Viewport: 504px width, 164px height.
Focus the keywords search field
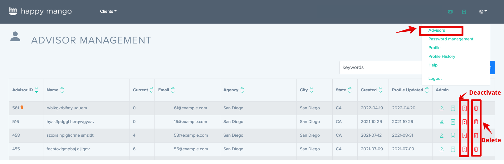pyautogui.click(x=380, y=67)
